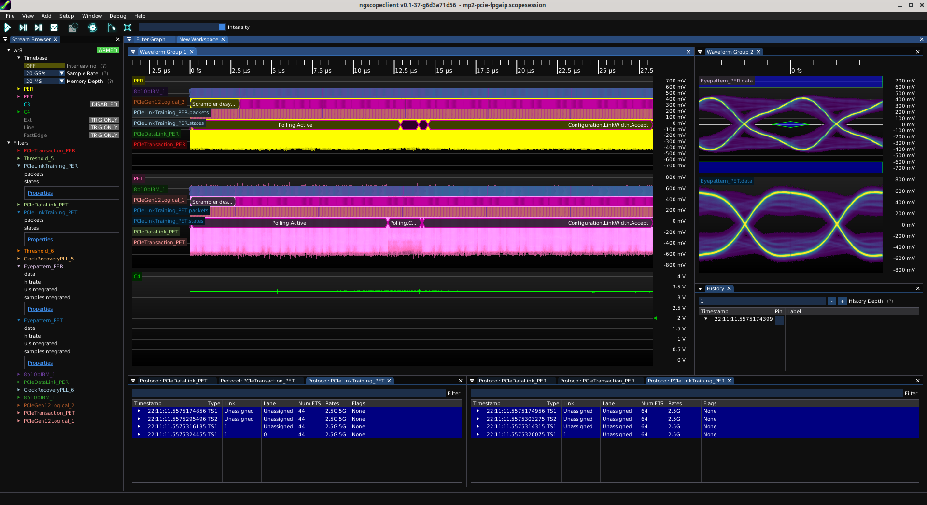Click the refresh settings gear icon
Viewport: 927px width, 505px height.
93,27
